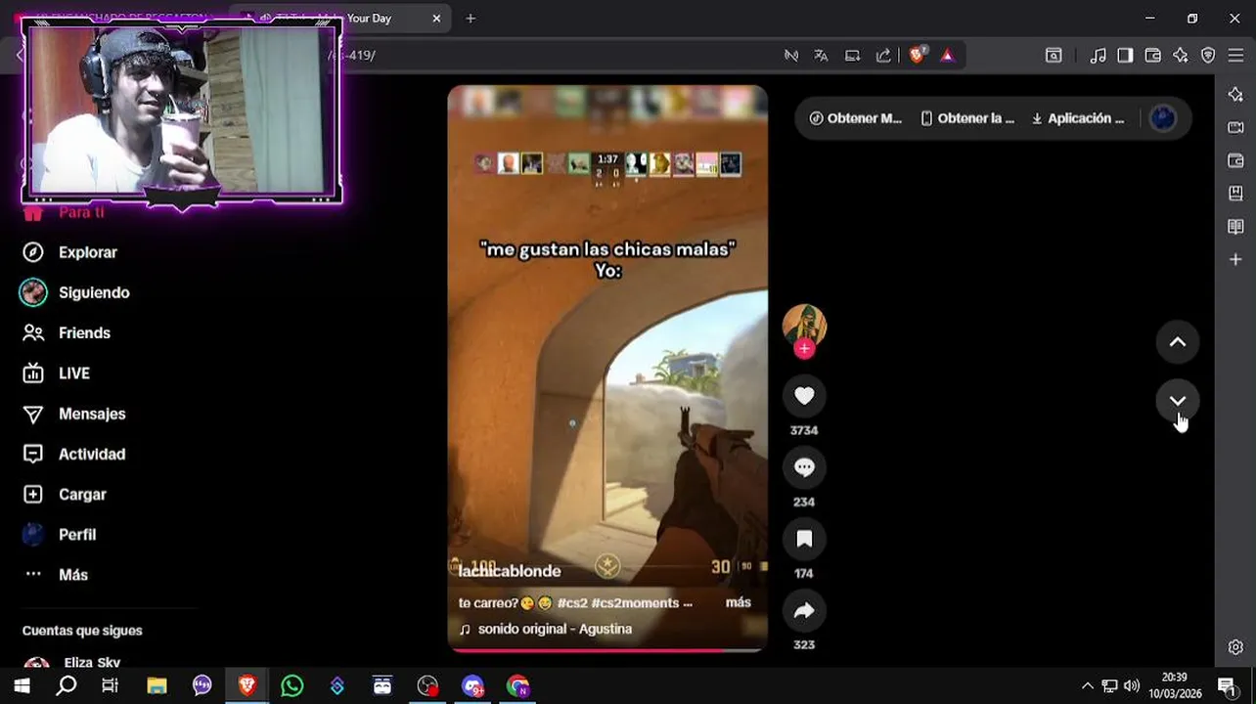The width and height of the screenshot is (1256, 704).
Task: Click the first address bar icon with slashed N
Action: [x=791, y=56]
